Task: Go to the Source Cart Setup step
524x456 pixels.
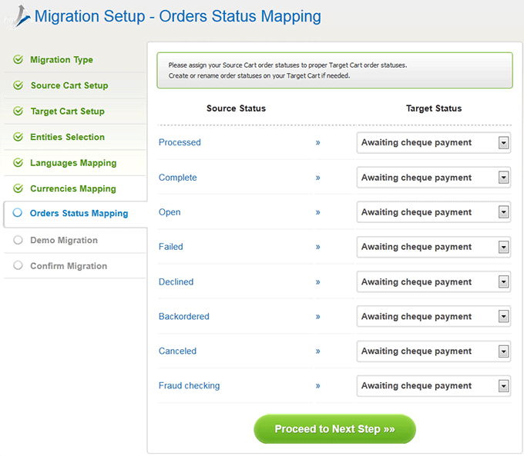Action: [69, 85]
